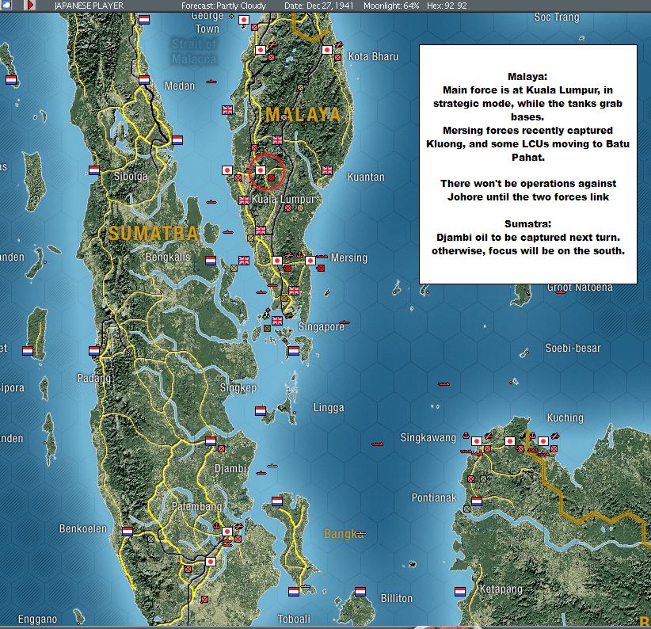
Task: Select the Japanese flag base at Kota Bharu
Action: (327, 50)
